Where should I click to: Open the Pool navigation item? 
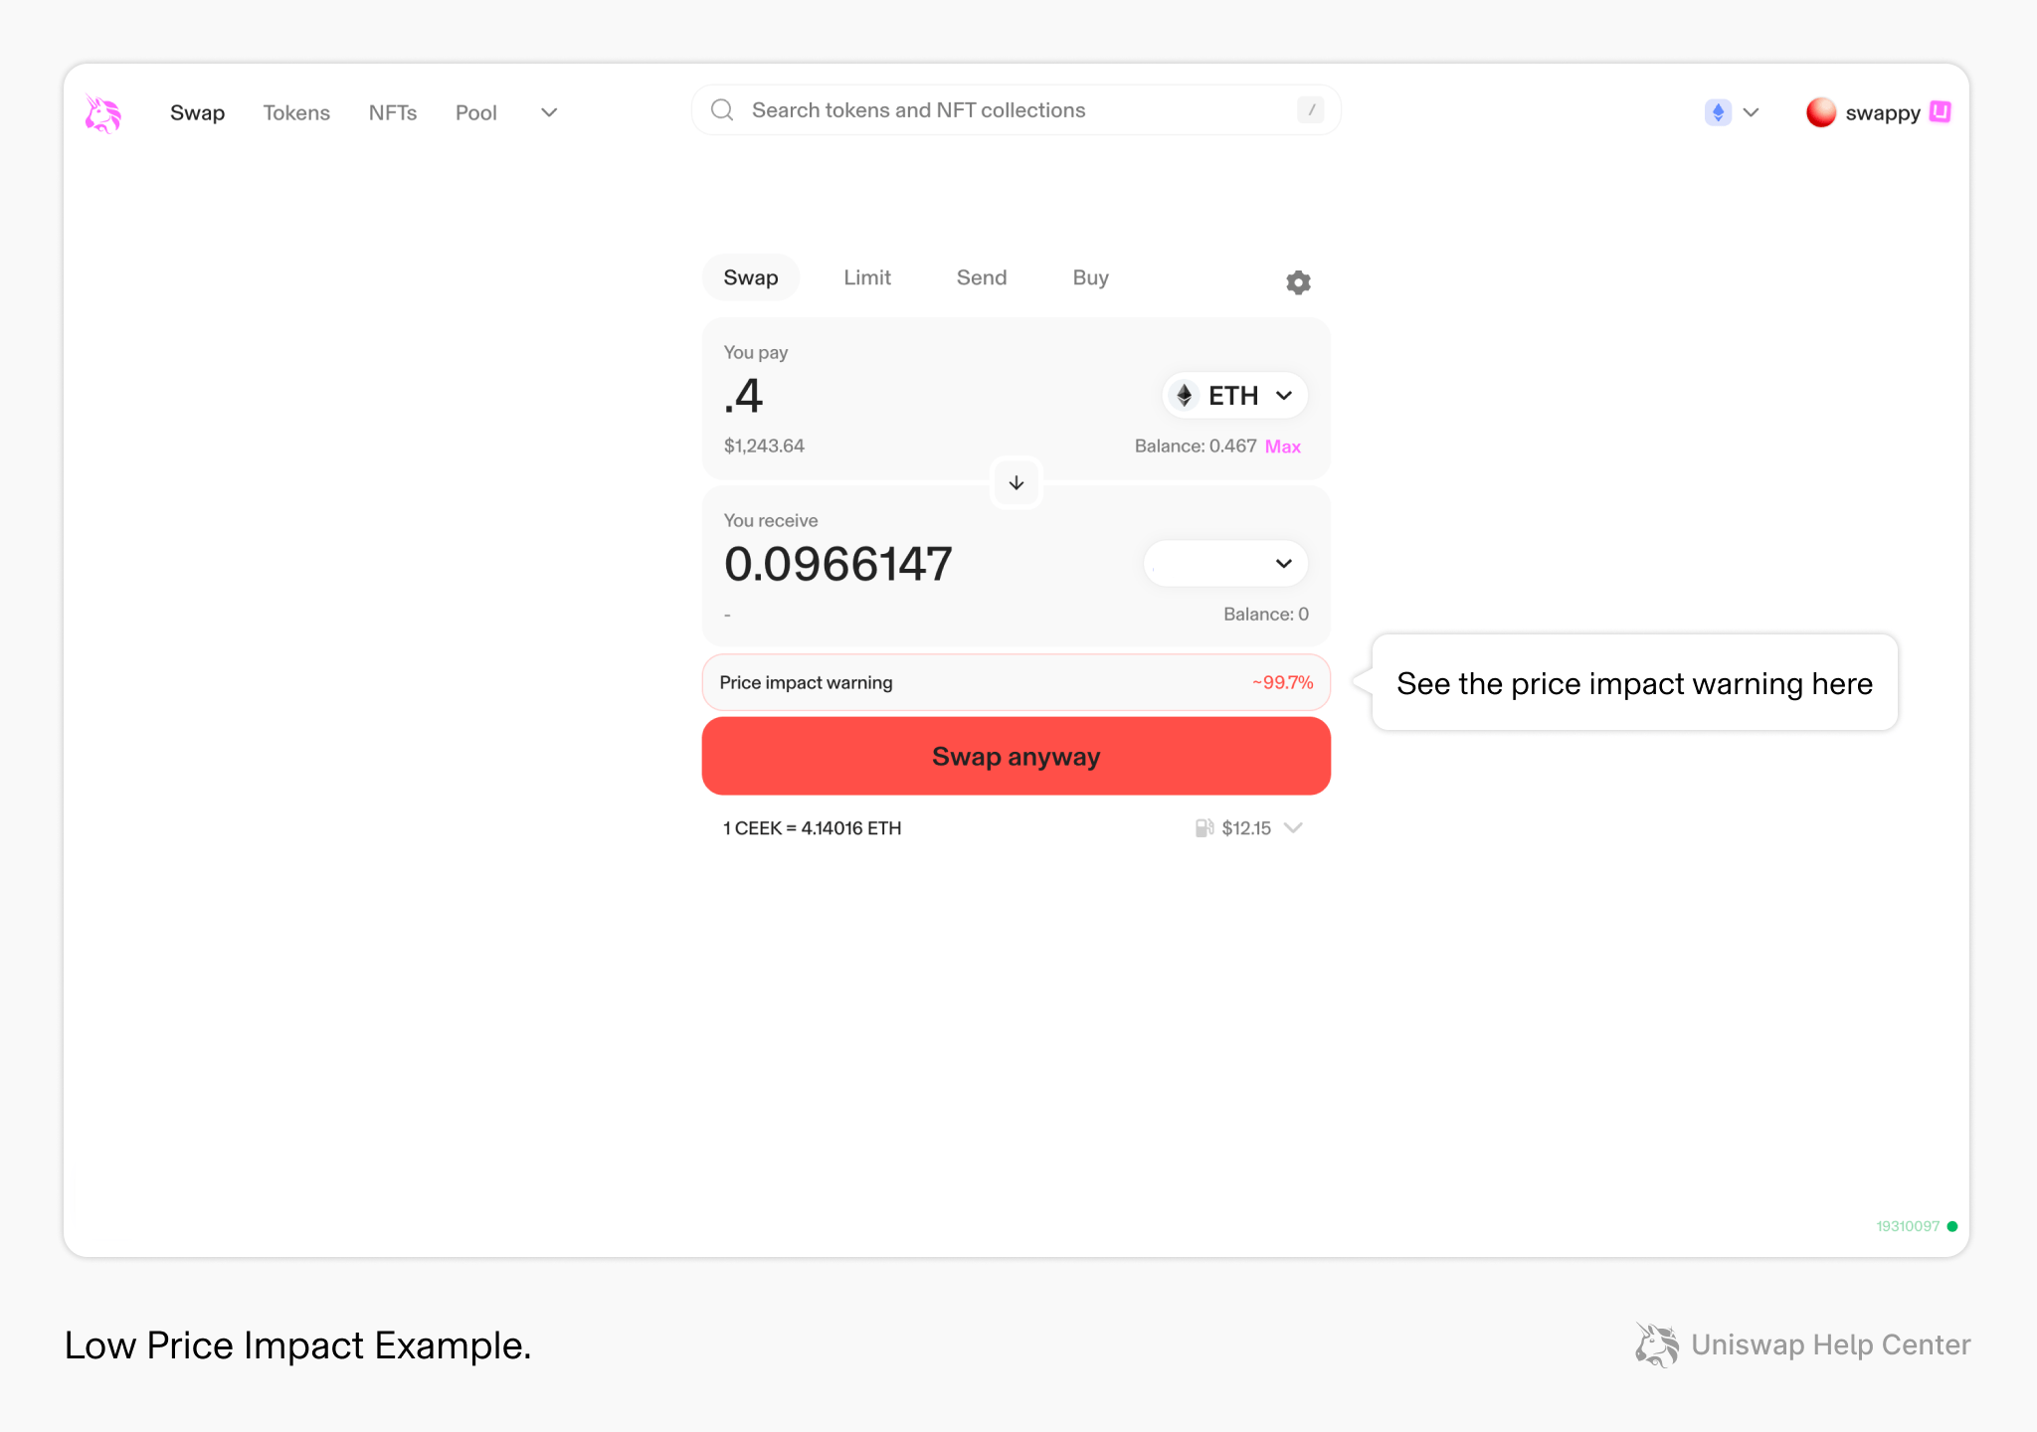(475, 112)
